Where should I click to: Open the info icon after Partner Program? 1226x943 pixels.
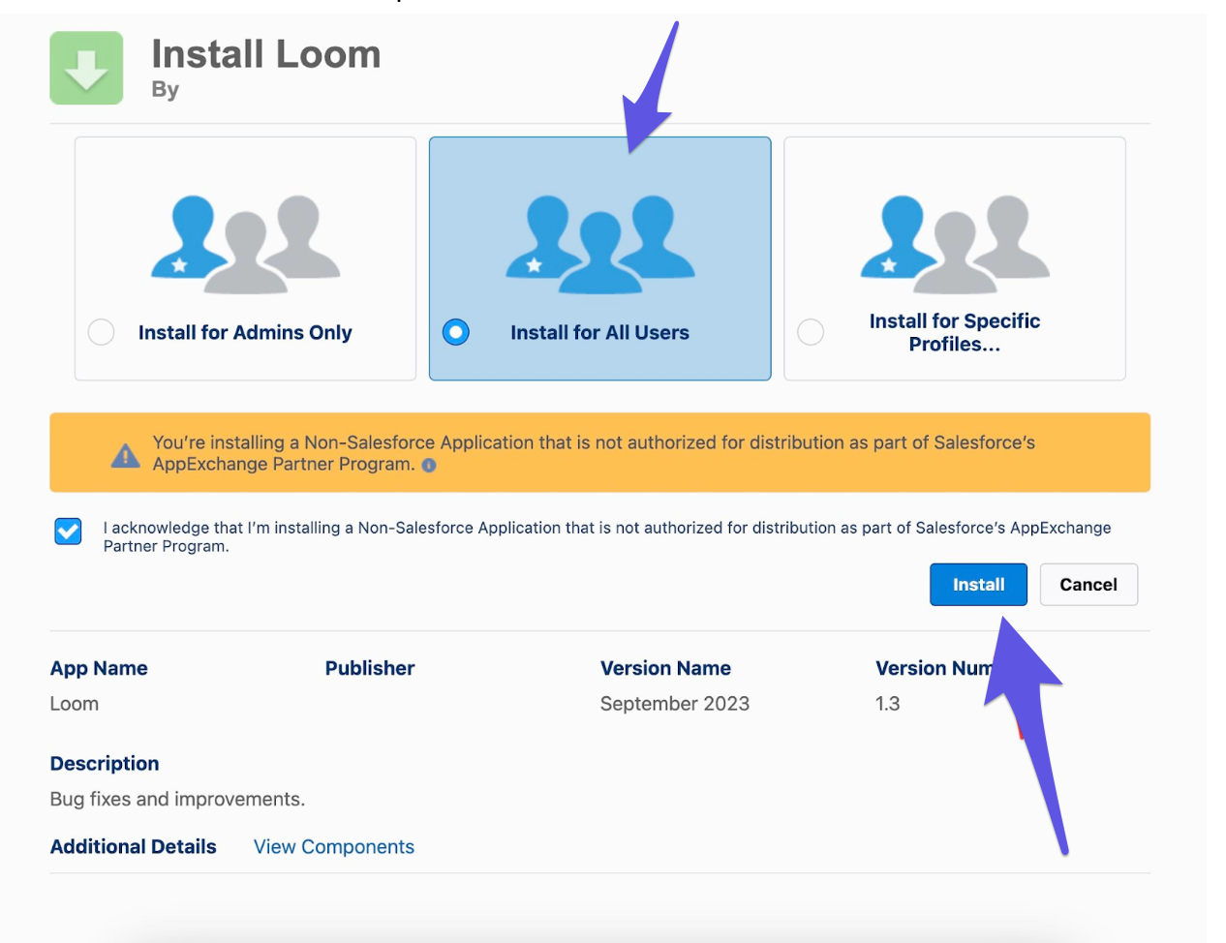[429, 466]
